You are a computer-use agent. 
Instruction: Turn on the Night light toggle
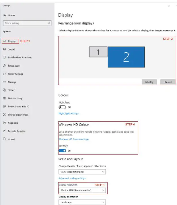62,107
